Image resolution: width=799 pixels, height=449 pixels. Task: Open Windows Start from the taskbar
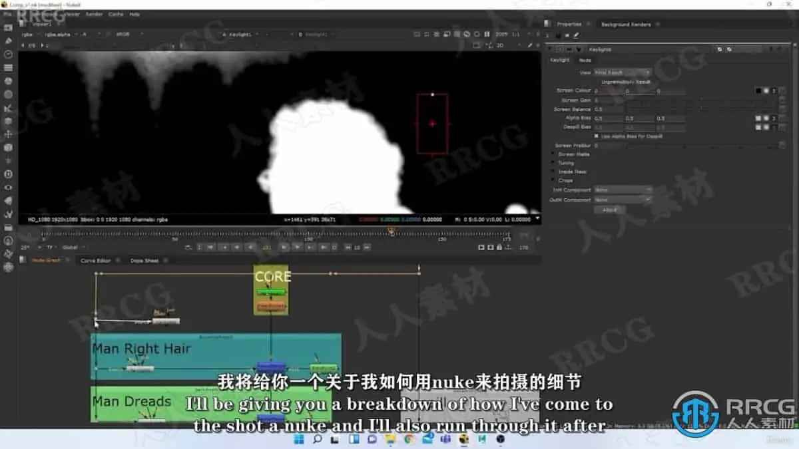(299, 439)
